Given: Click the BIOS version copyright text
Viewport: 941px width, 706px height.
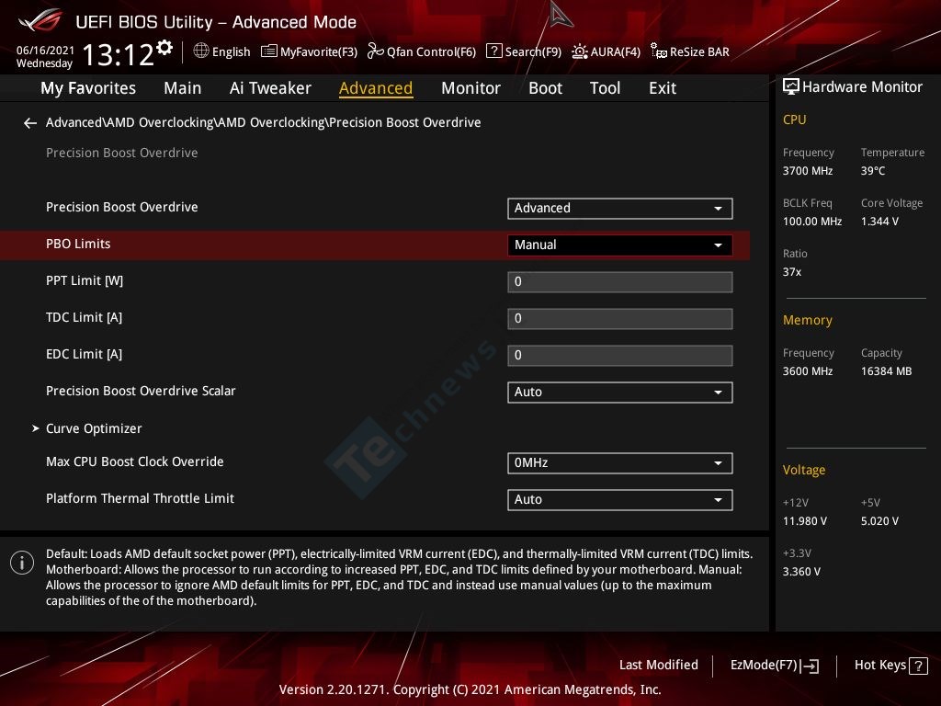Looking at the screenshot, I should coord(470,689).
